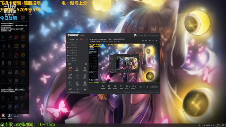Switch to the first scene tab
This screenshot has width=226, height=127.
coord(72,39)
